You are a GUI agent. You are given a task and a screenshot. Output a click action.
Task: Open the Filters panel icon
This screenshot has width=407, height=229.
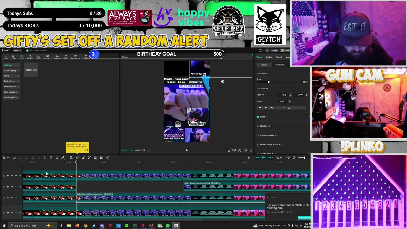tap(66, 57)
